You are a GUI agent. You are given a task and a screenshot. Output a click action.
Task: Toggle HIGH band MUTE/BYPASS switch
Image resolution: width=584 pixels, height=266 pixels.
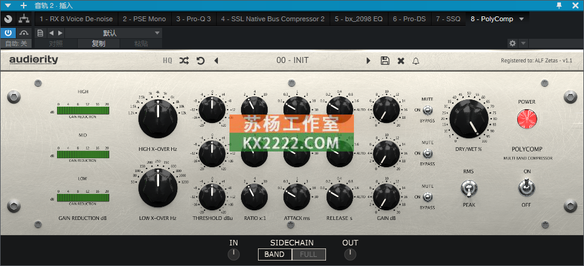tap(427, 110)
